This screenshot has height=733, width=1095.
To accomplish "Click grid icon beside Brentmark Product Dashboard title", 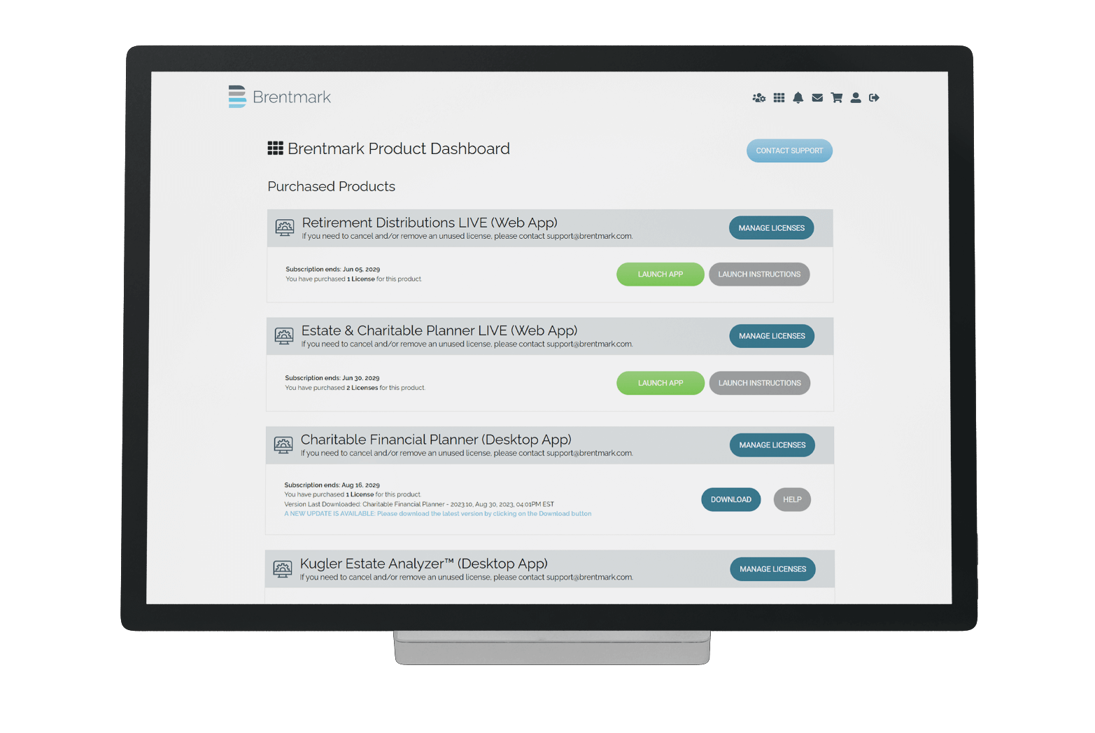I will click(276, 148).
